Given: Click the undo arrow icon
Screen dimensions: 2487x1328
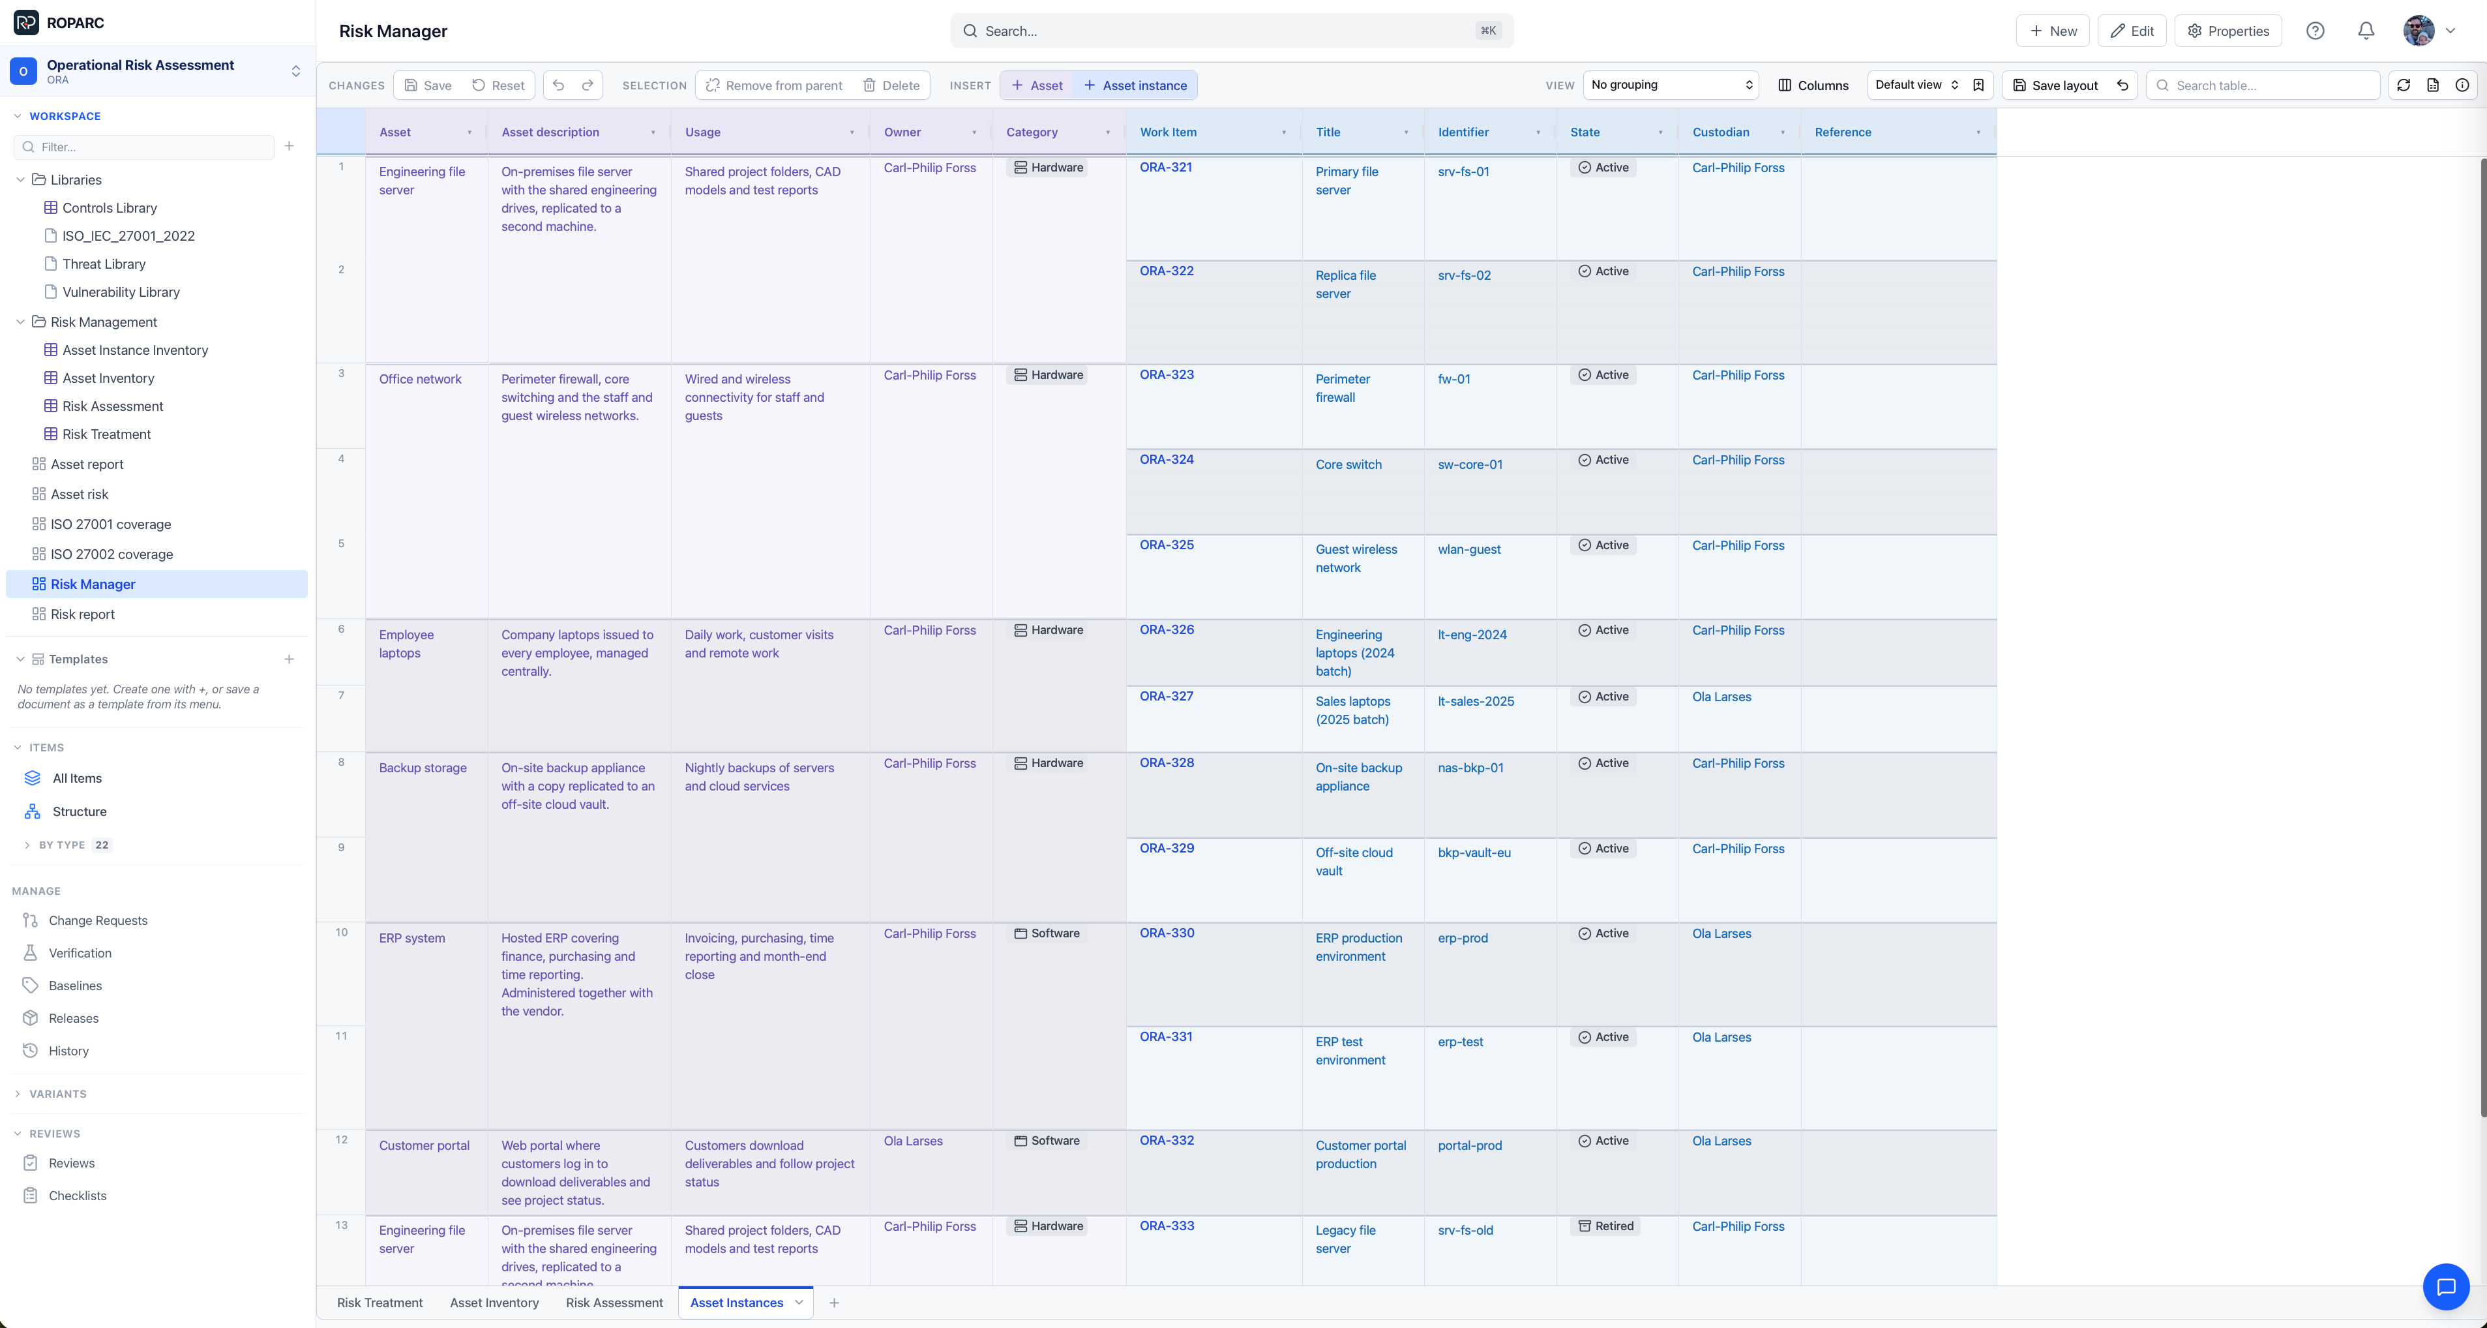Looking at the screenshot, I should click(558, 85).
